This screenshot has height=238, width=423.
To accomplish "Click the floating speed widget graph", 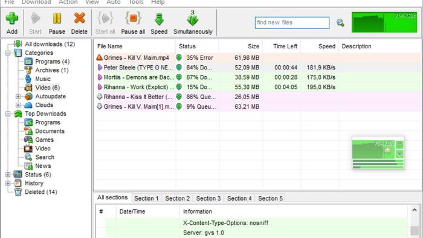I will 373,150.
